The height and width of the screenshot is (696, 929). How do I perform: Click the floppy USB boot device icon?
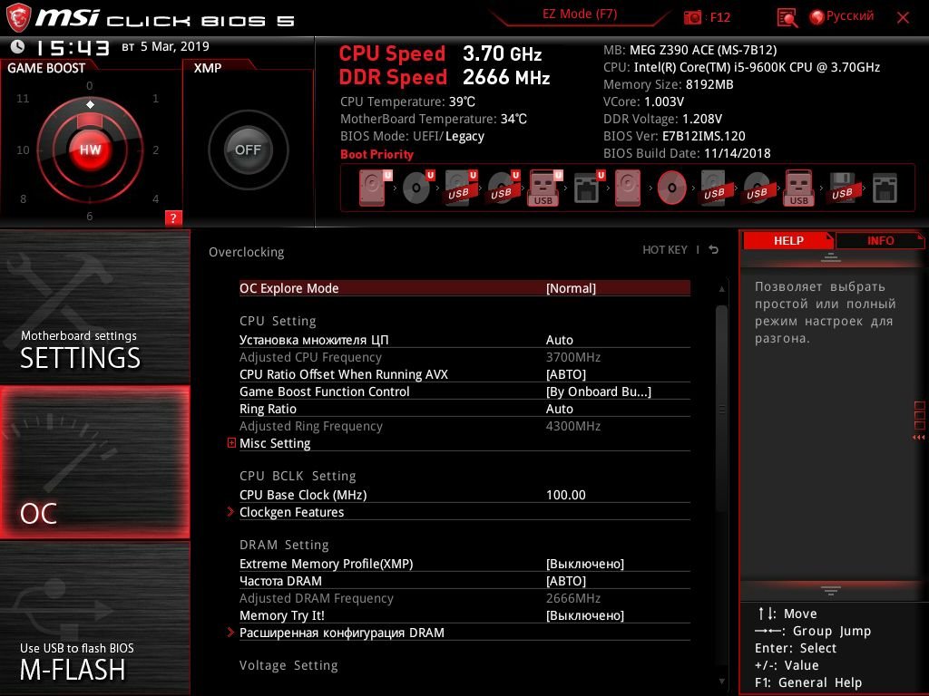pyautogui.click(x=842, y=188)
